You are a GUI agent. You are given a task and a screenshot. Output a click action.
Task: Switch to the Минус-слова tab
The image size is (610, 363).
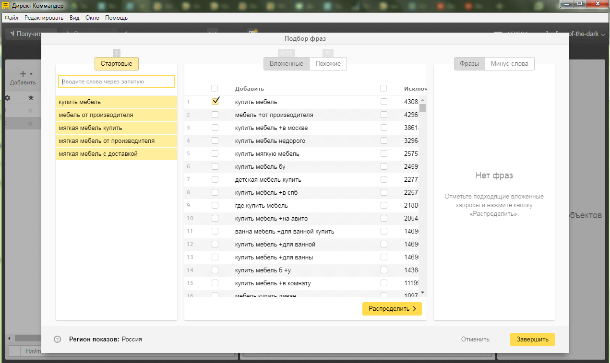click(x=509, y=64)
